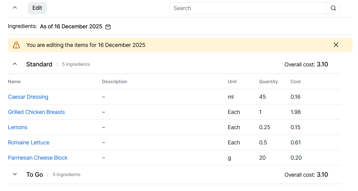Open the Grilled Chicken Breasts link
Screen dimensions: 358x191
pos(36,112)
